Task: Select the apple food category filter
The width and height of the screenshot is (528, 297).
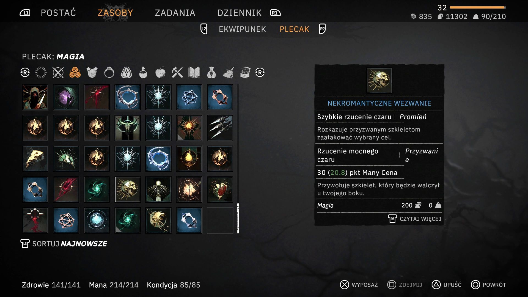Action: coord(160,73)
